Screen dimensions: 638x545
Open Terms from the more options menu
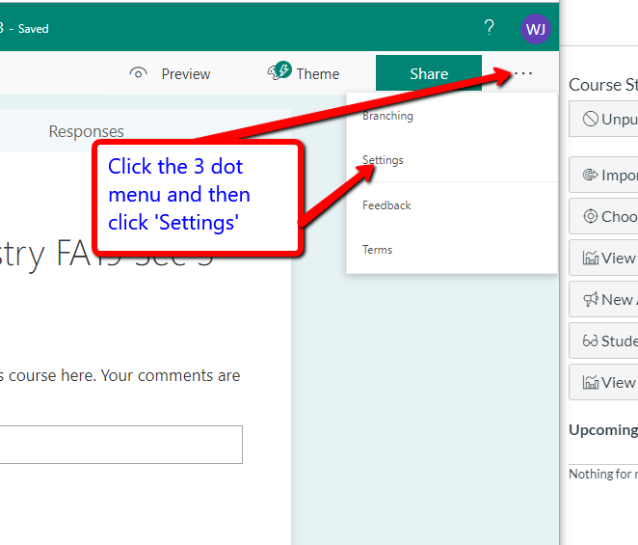point(377,250)
